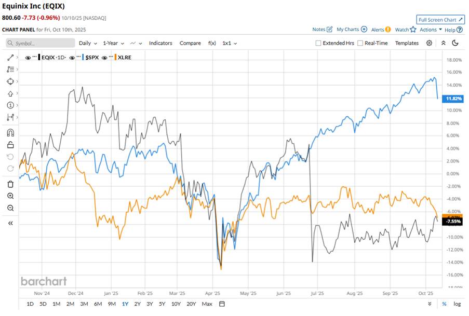Image resolution: width=469 pixels, height=316 pixels.
Task: Zoom in on the chart
Action: 10,196
